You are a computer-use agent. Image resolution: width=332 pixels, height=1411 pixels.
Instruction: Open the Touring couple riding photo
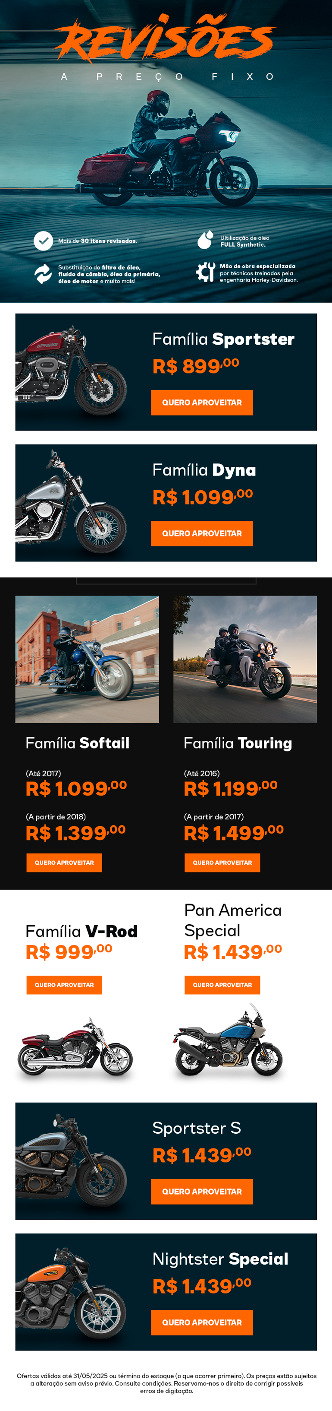(x=245, y=660)
